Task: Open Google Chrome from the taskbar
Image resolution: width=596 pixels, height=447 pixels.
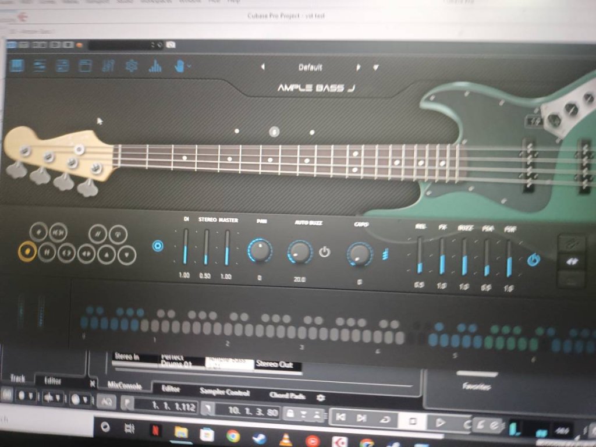Action: (233, 435)
